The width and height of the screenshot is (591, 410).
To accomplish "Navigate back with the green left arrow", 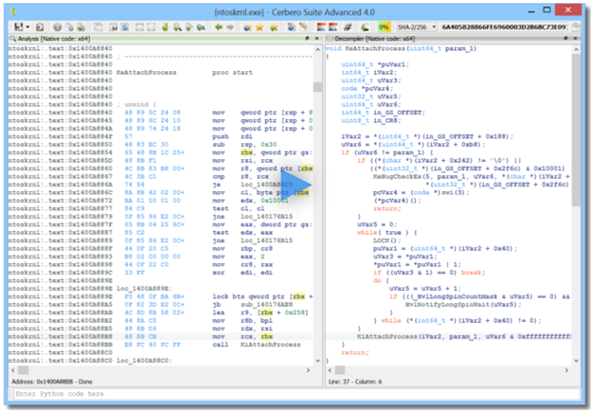I will pos(219,27).
